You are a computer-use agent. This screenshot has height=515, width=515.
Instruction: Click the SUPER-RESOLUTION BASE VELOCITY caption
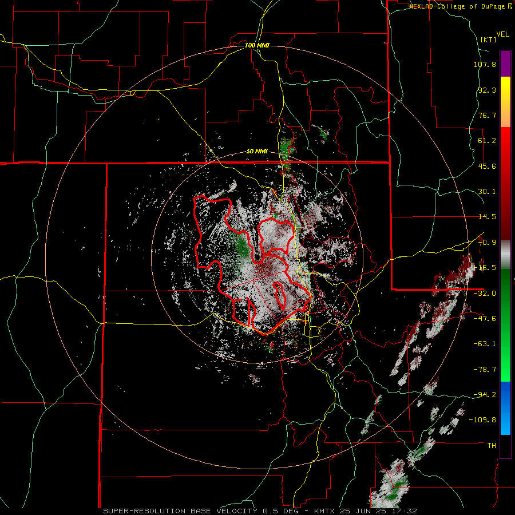click(180, 511)
